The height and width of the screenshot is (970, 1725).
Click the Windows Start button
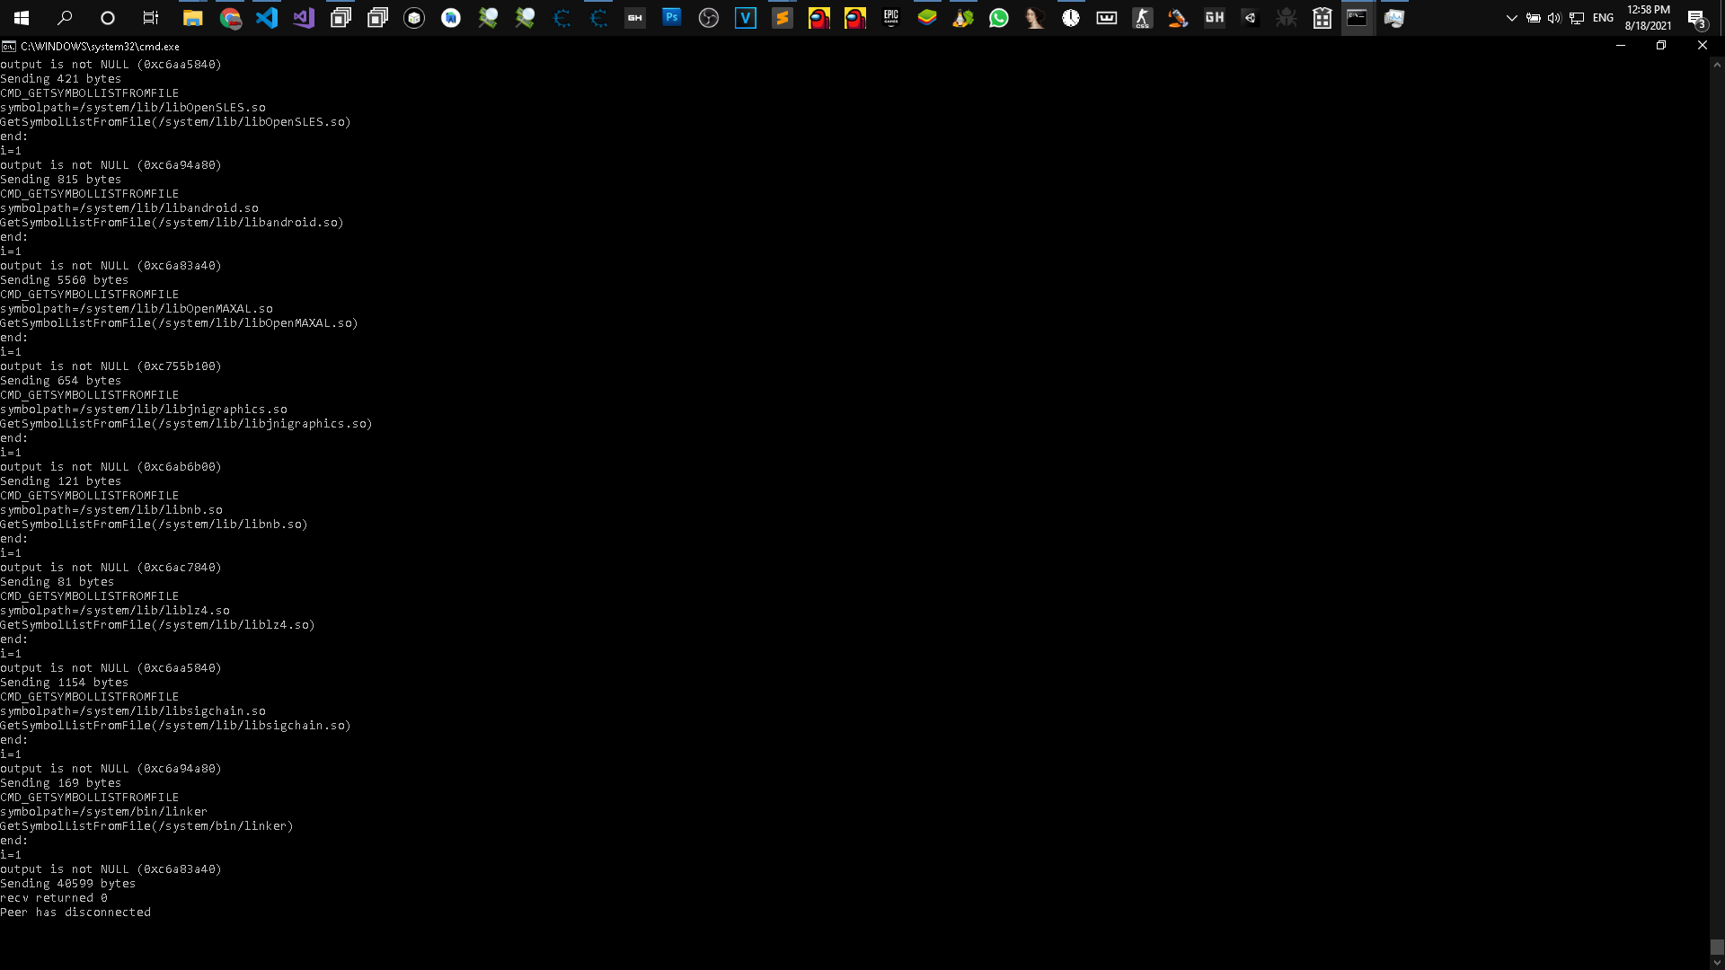[22, 17]
